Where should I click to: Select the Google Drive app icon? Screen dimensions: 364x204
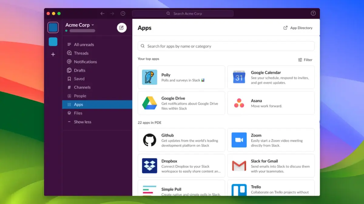(x=149, y=103)
